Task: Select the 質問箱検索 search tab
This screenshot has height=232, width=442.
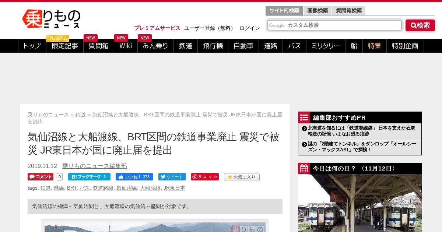Action: pos(349,11)
